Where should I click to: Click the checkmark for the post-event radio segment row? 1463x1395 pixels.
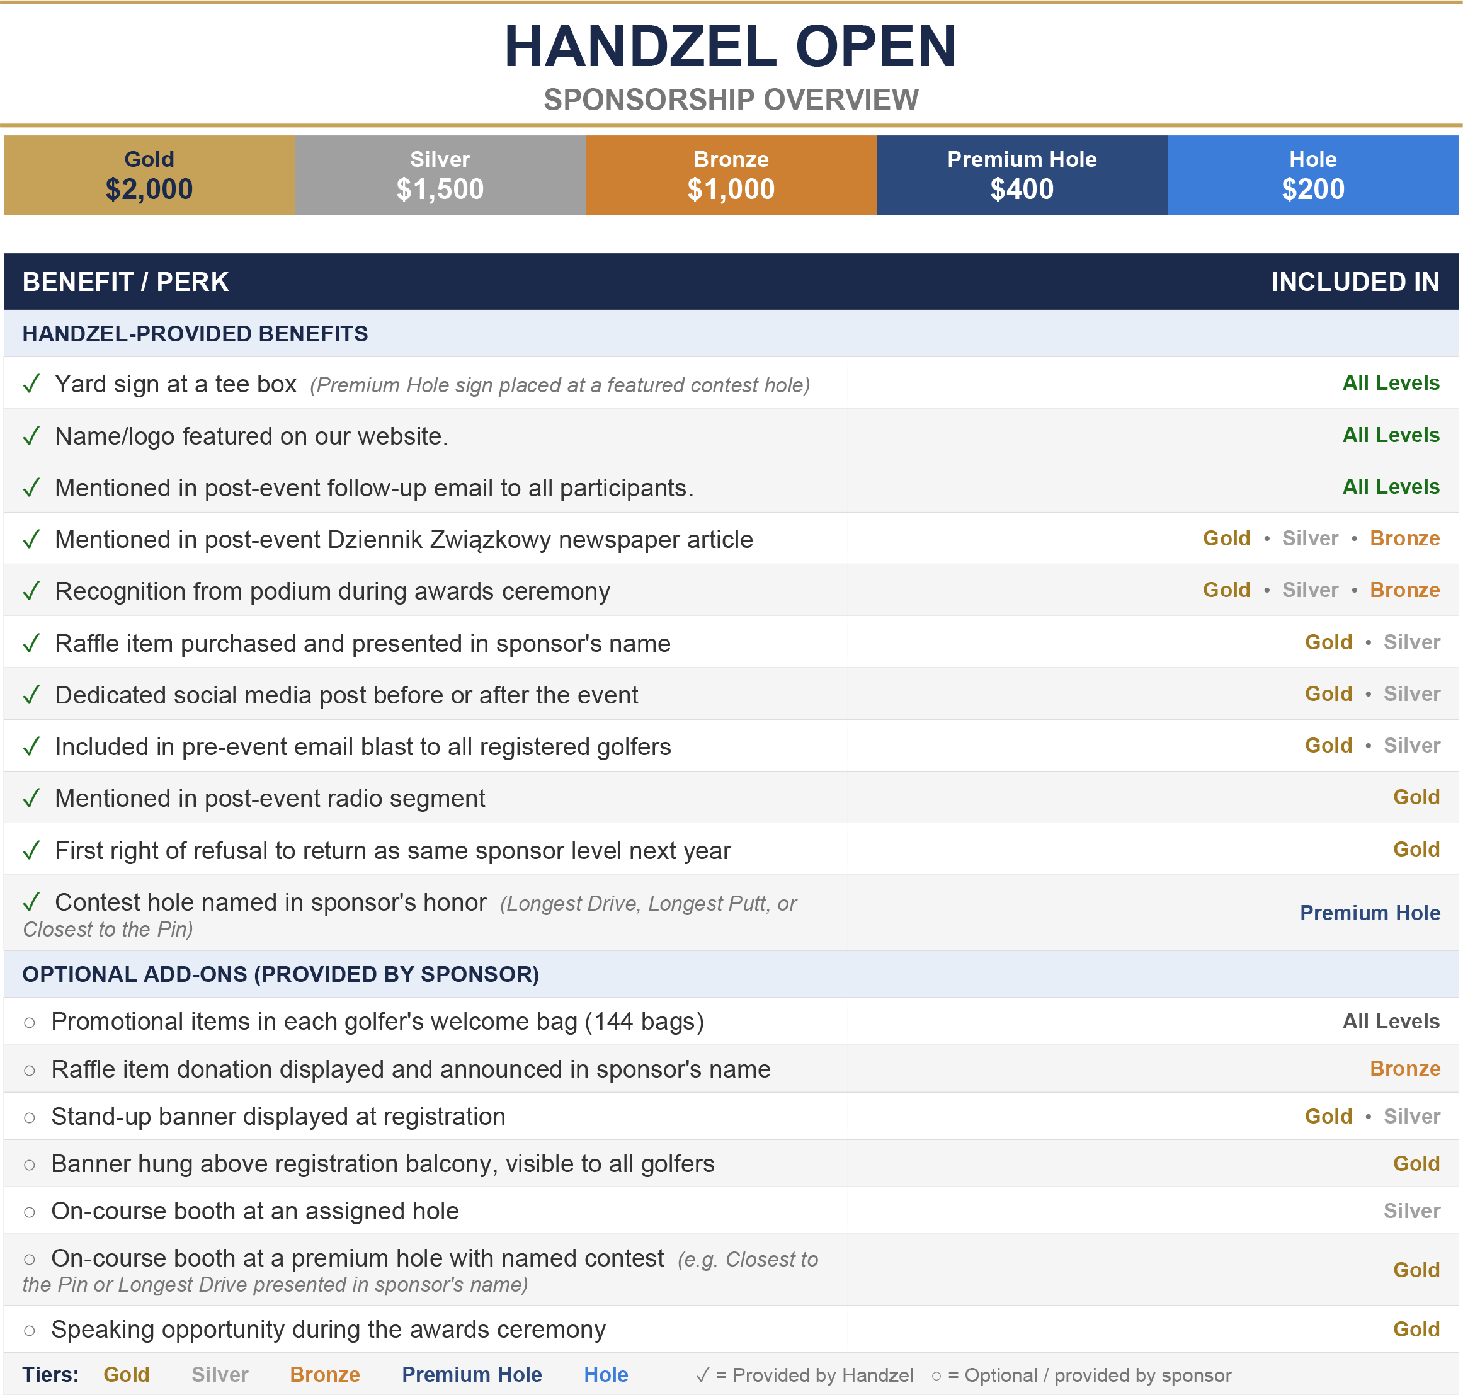pos(31,799)
